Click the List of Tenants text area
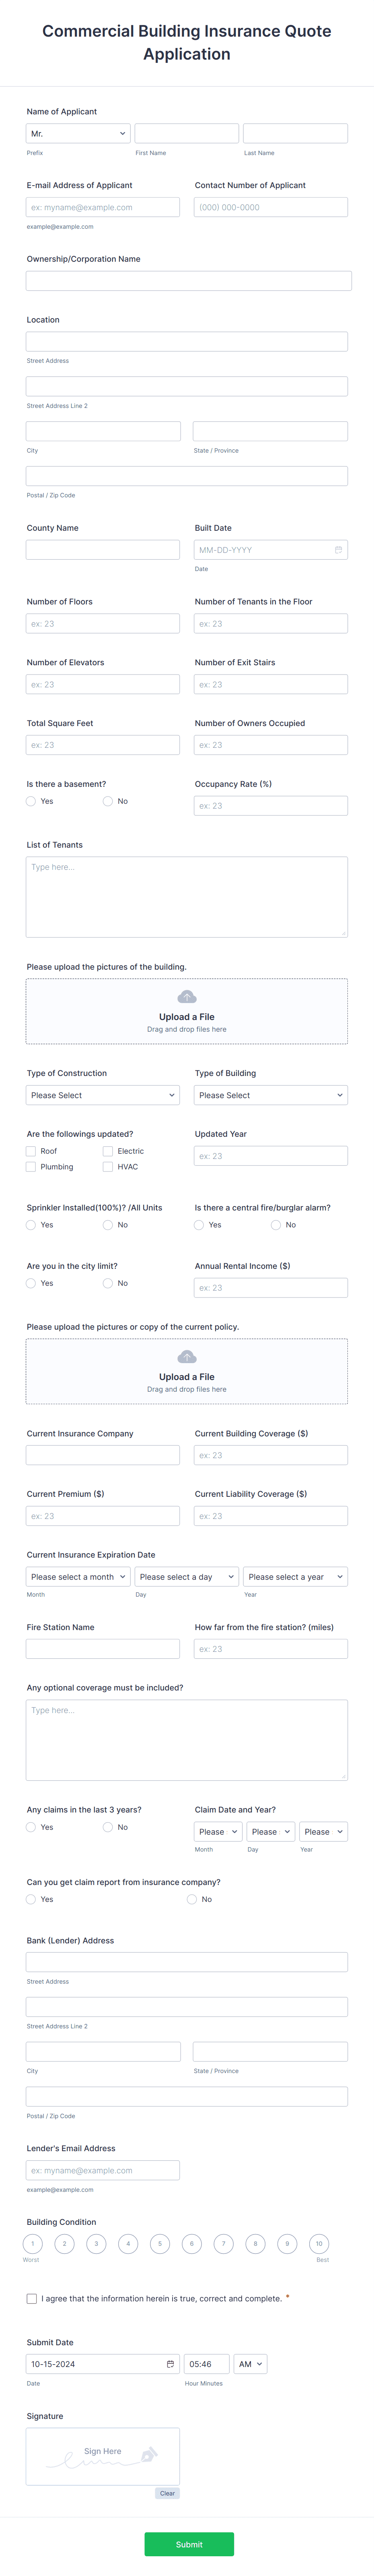Screen dimensions: 374x2576 click(x=187, y=895)
